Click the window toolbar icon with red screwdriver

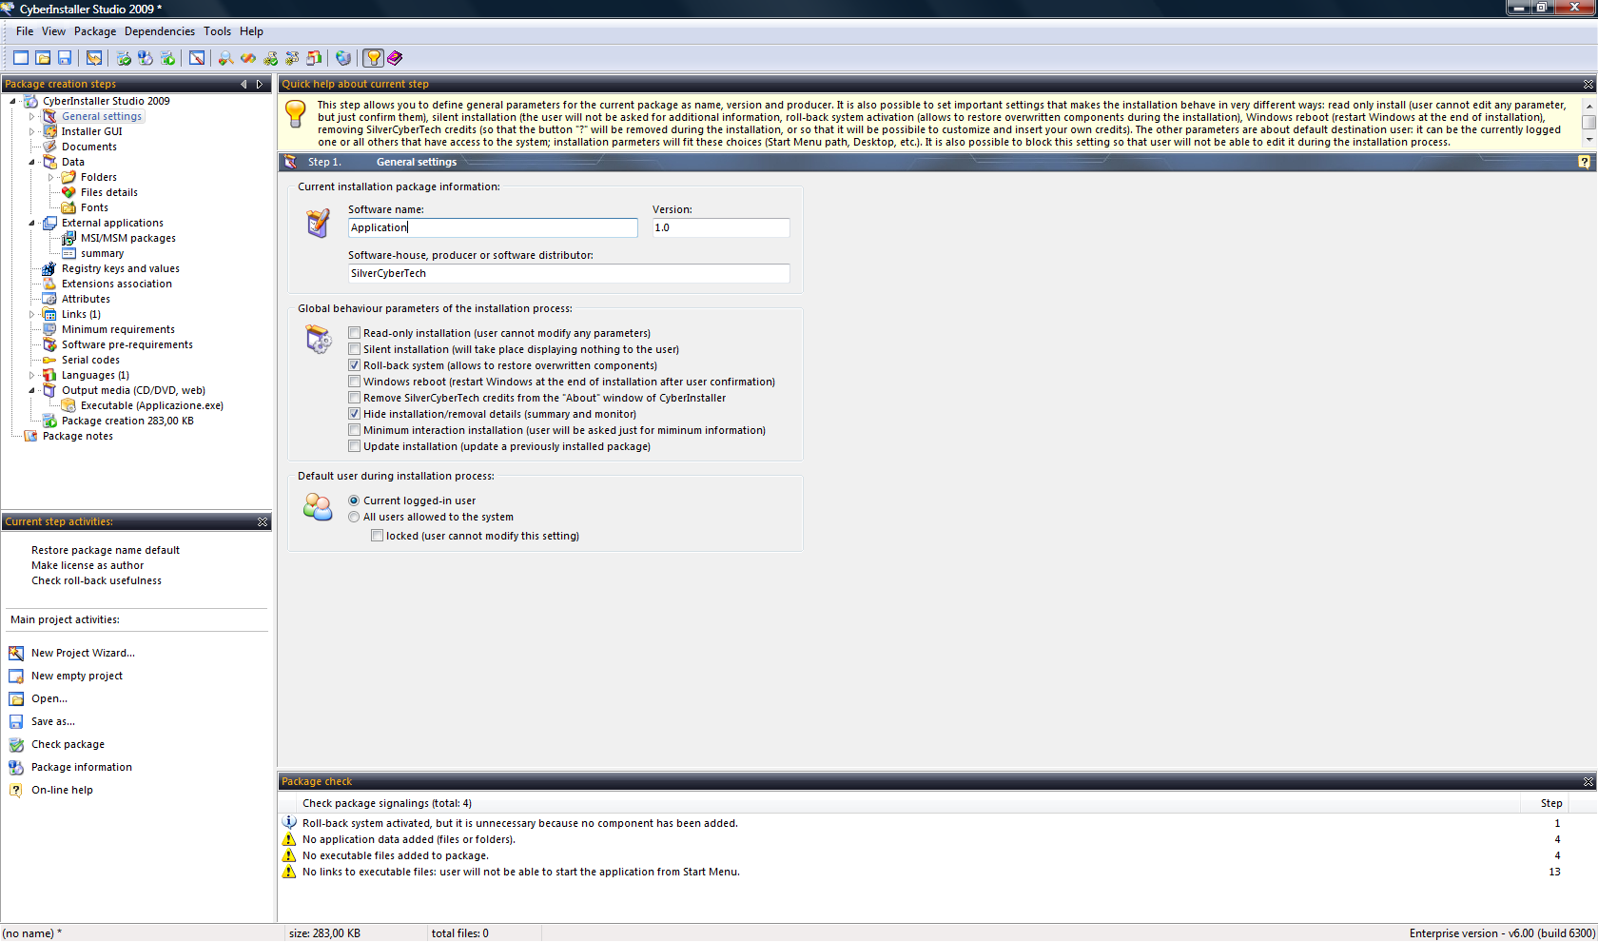coord(197,58)
